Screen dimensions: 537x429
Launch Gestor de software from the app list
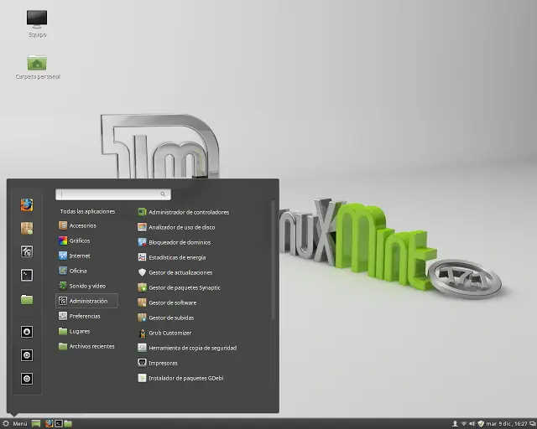click(x=167, y=302)
